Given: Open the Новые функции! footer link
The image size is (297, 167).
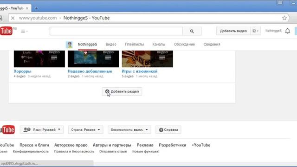Looking at the screenshot, I should click(x=146, y=152).
